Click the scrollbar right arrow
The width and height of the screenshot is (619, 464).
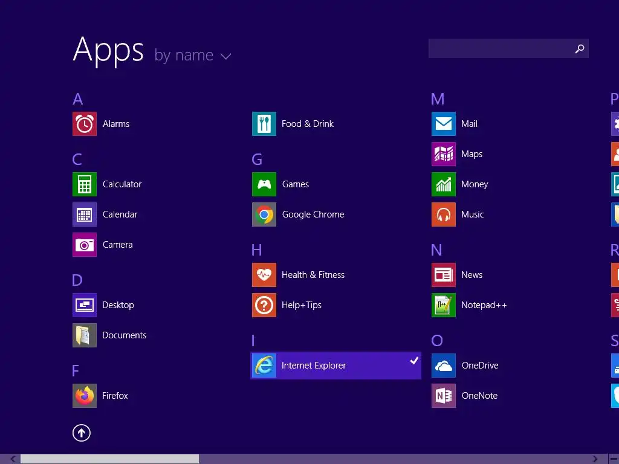tap(595, 459)
